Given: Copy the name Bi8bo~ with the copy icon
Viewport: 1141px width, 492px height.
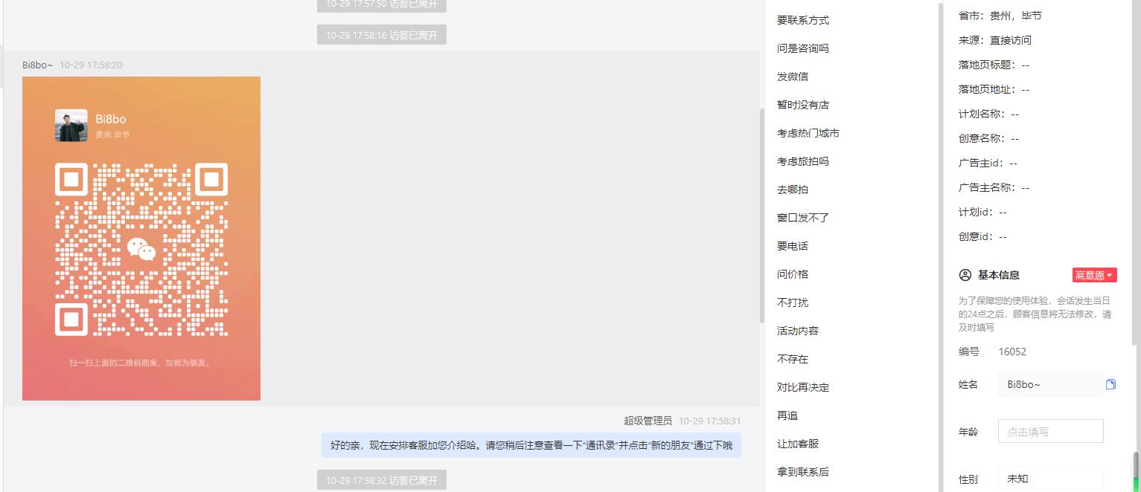Looking at the screenshot, I should (x=1110, y=384).
